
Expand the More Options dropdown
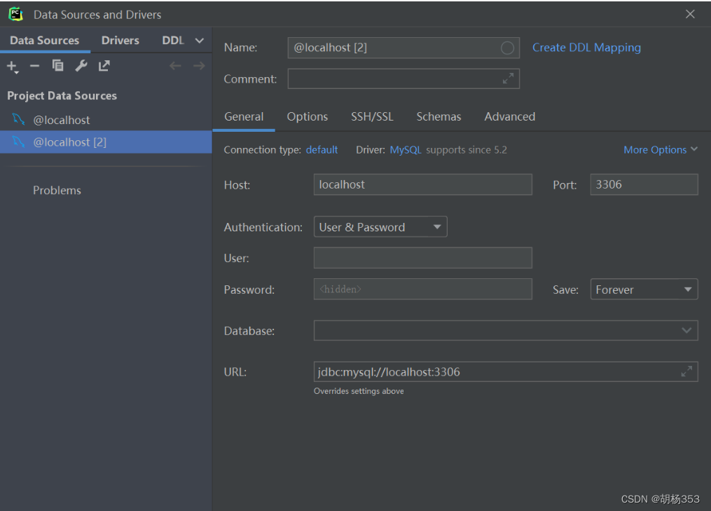[x=660, y=150]
